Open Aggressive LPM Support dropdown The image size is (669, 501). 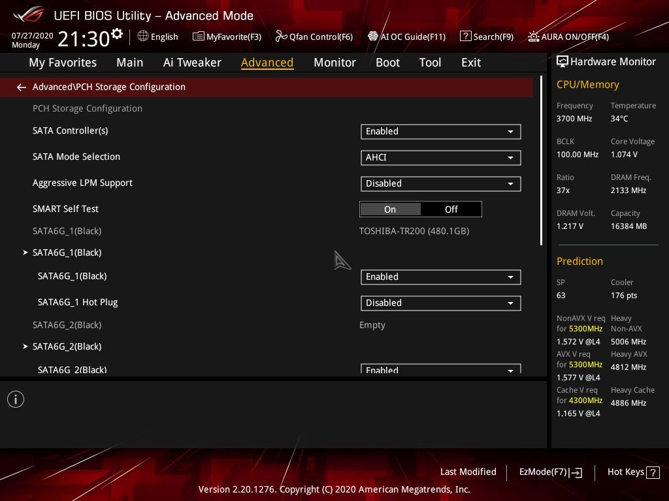[441, 183]
